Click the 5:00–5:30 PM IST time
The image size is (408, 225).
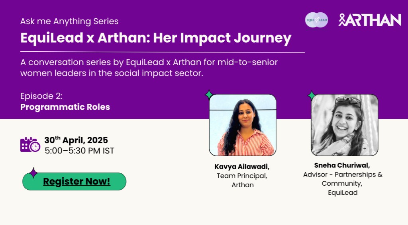click(79, 151)
